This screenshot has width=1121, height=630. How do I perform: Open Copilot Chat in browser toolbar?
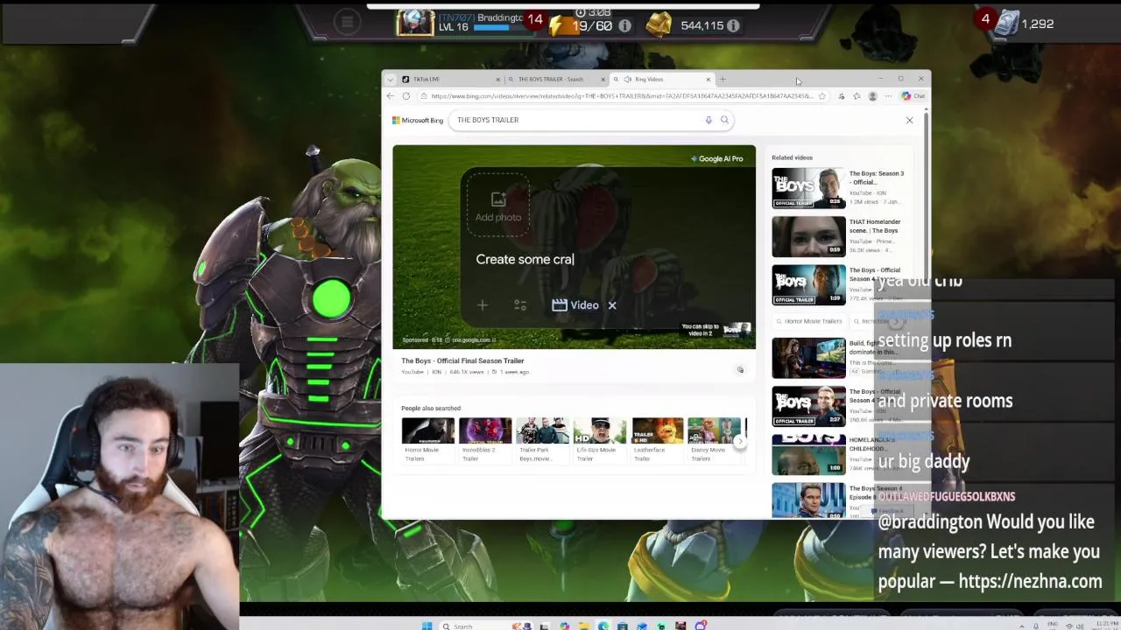point(913,96)
